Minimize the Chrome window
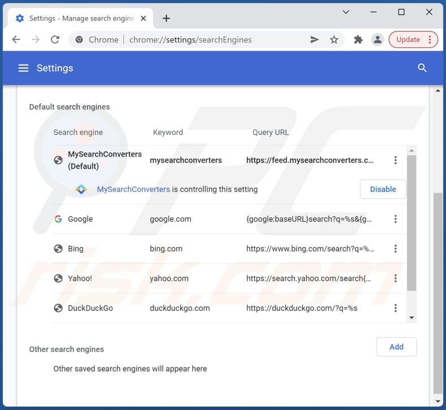This screenshot has height=410, width=446. 374,12
